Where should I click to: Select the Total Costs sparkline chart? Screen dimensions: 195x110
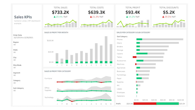click(97, 24)
